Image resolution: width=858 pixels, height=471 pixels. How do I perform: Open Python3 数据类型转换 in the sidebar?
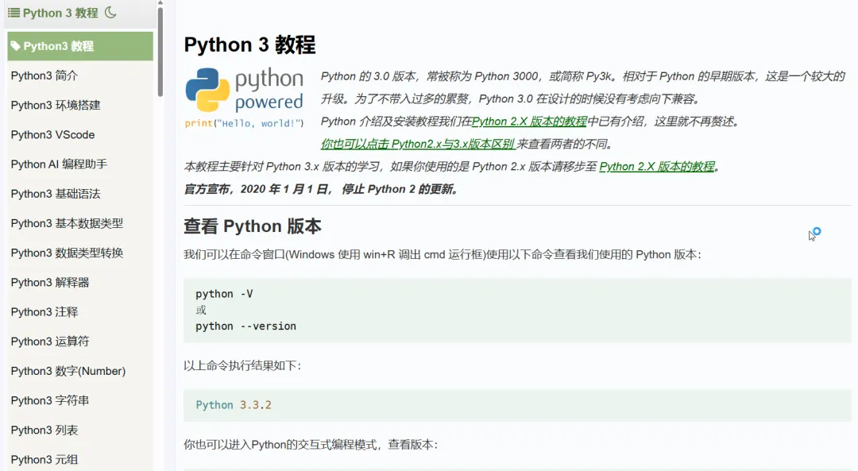(67, 253)
